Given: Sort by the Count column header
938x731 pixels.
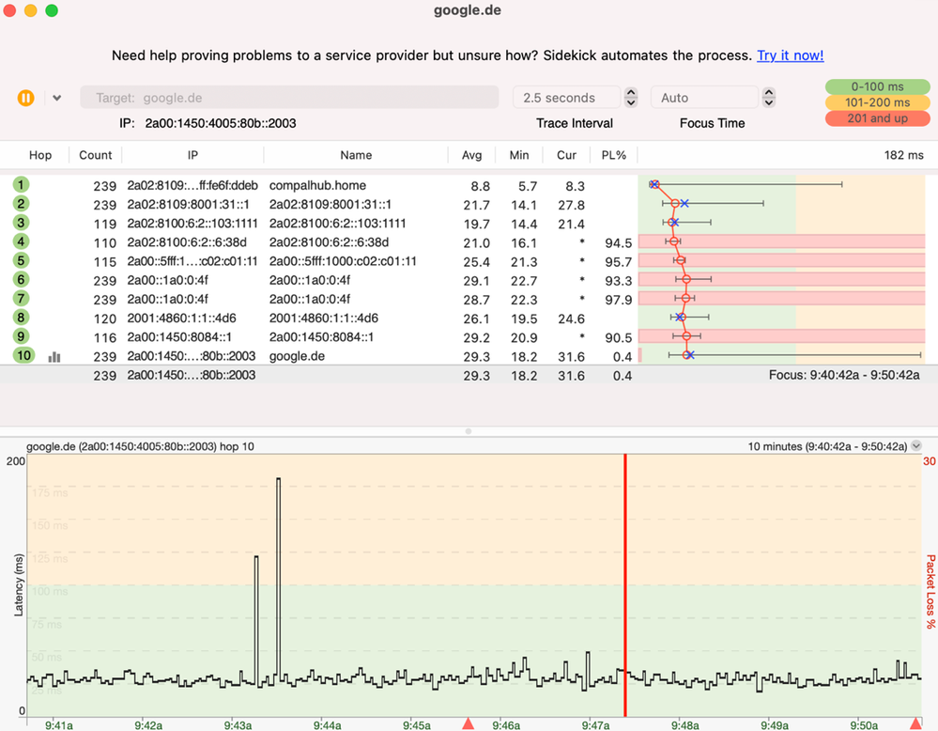Looking at the screenshot, I should pyautogui.click(x=95, y=155).
